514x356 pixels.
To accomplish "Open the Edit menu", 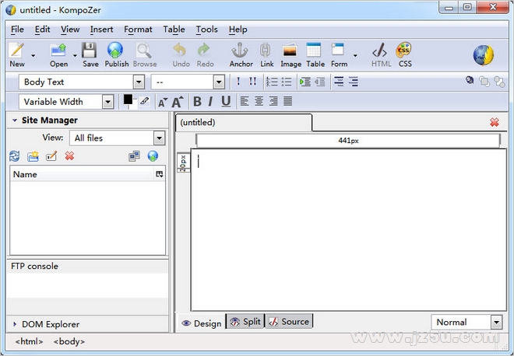I will pyautogui.click(x=43, y=30).
